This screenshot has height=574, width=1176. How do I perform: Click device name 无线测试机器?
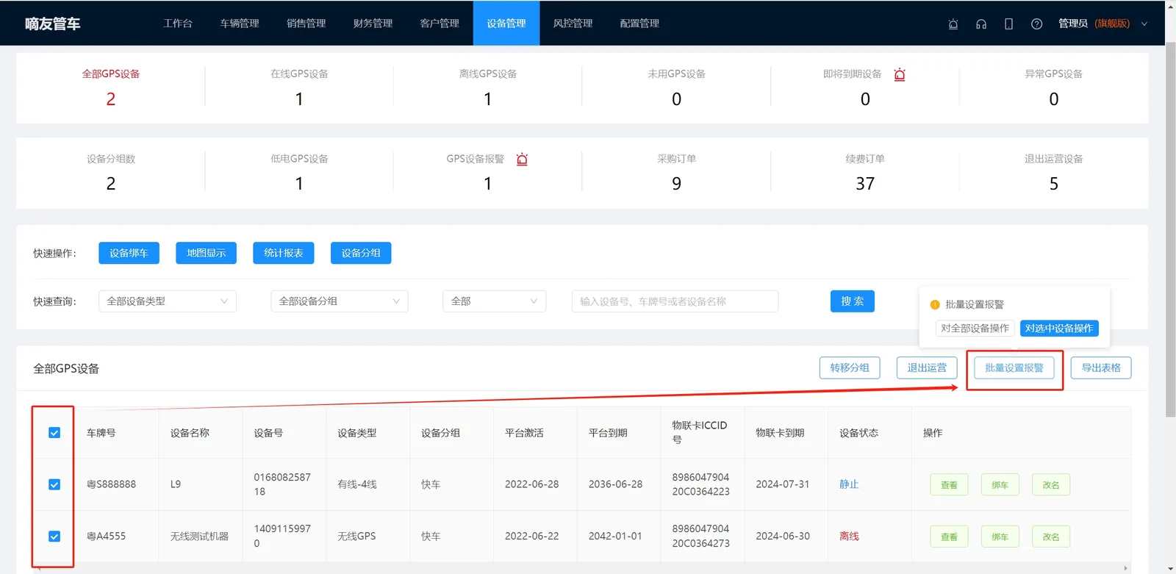pos(199,536)
